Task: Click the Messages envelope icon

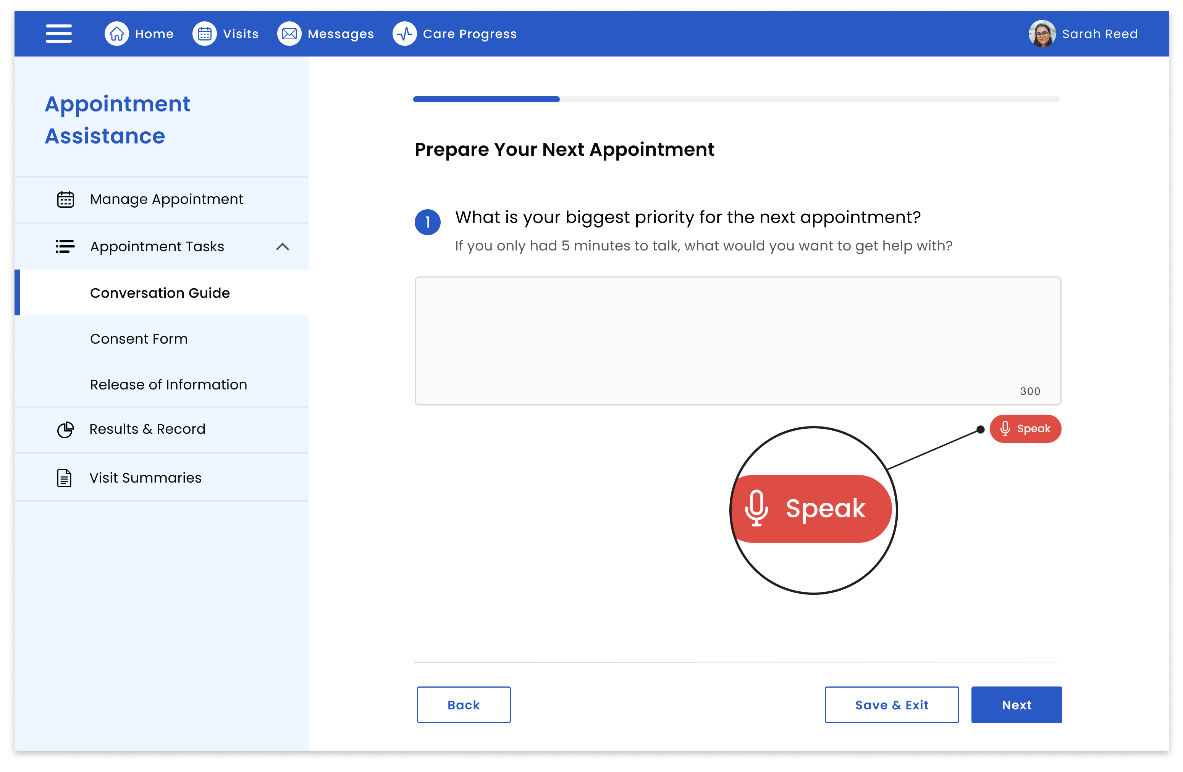Action: point(289,34)
